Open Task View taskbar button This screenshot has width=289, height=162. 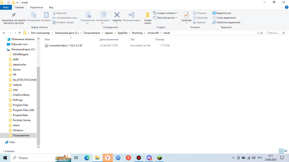pyautogui.click(x=76, y=158)
